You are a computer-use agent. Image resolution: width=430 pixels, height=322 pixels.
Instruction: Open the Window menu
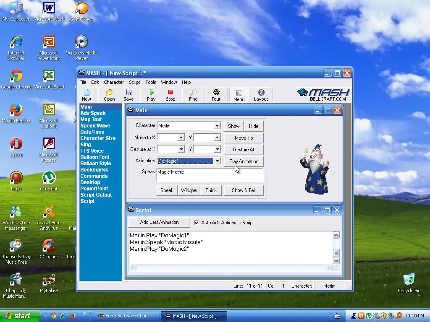click(x=169, y=82)
